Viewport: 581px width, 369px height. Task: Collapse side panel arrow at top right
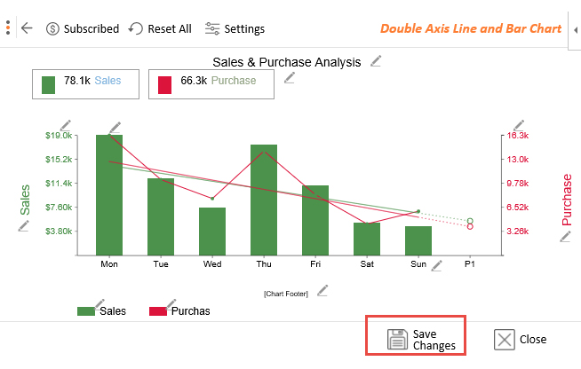point(576,30)
